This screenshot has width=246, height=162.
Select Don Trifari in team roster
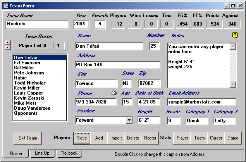(40, 58)
